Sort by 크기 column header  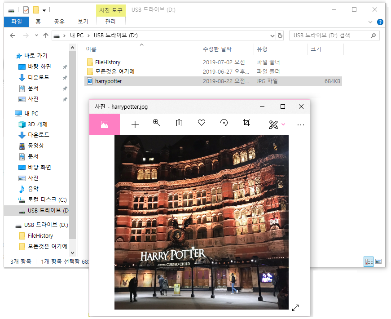click(x=316, y=49)
